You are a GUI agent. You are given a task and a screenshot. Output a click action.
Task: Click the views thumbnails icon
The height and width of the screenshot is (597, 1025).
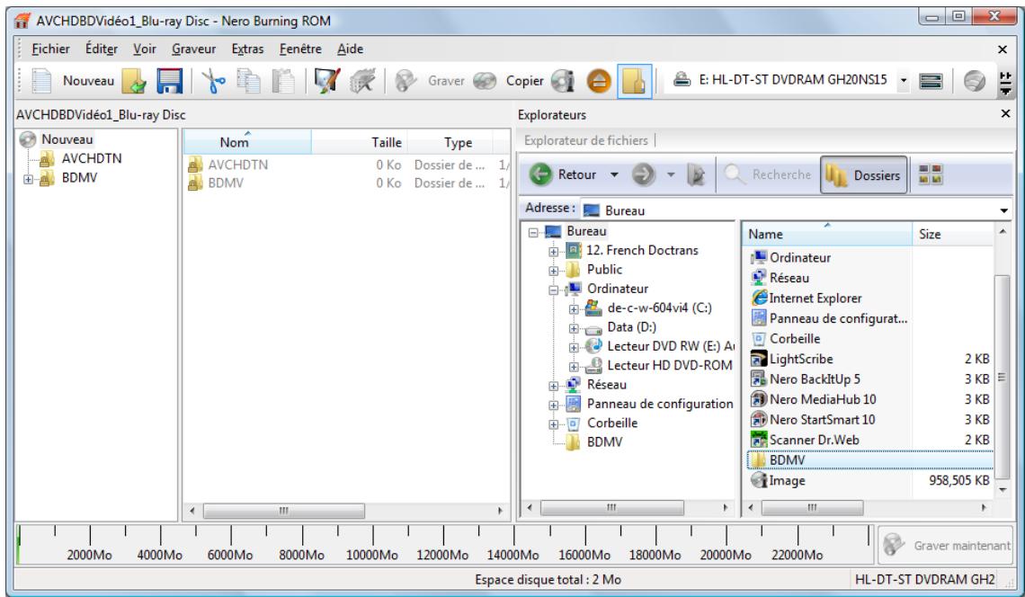coord(931,174)
